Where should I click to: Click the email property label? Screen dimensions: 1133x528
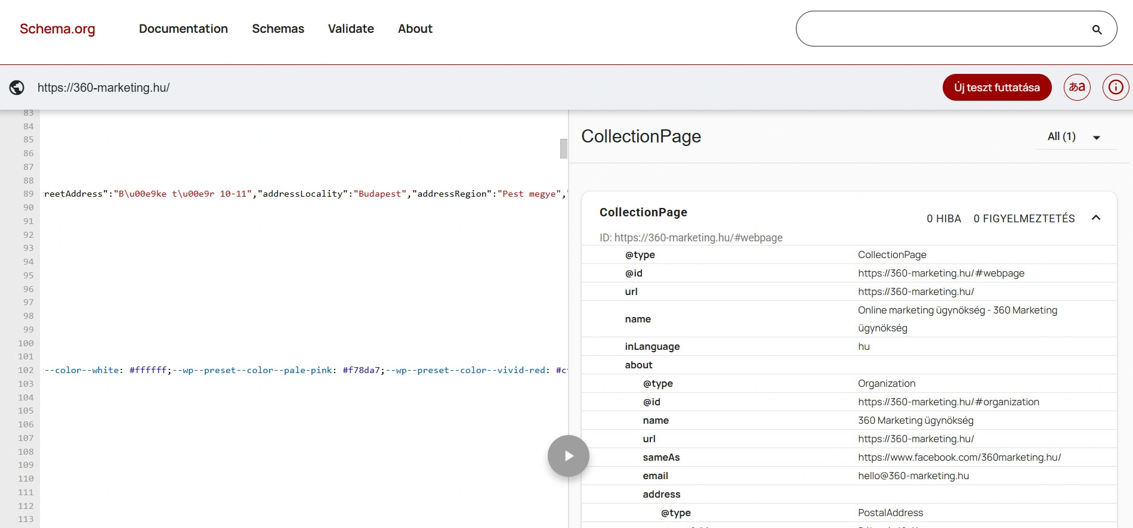coord(655,476)
